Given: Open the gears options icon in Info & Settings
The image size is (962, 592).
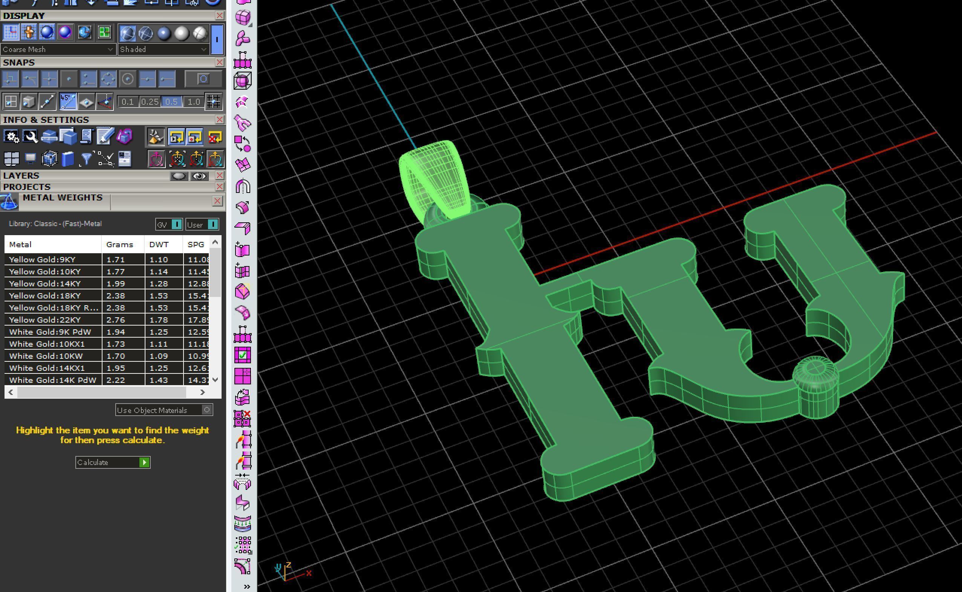Looking at the screenshot, I should (11, 137).
